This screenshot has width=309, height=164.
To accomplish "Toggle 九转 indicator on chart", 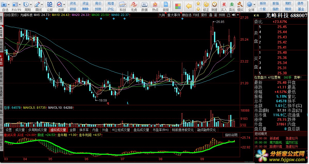I will [162, 15].
